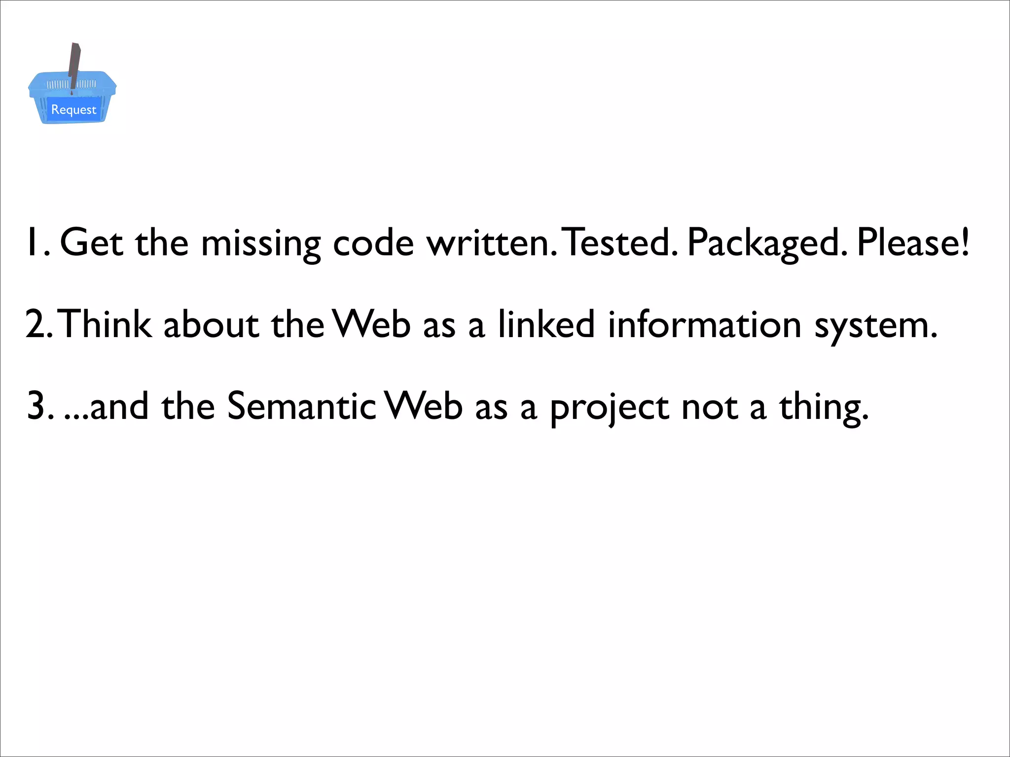1010x757 pixels.
Task: Click 'Web' in the third line
Action: point(423,407)
